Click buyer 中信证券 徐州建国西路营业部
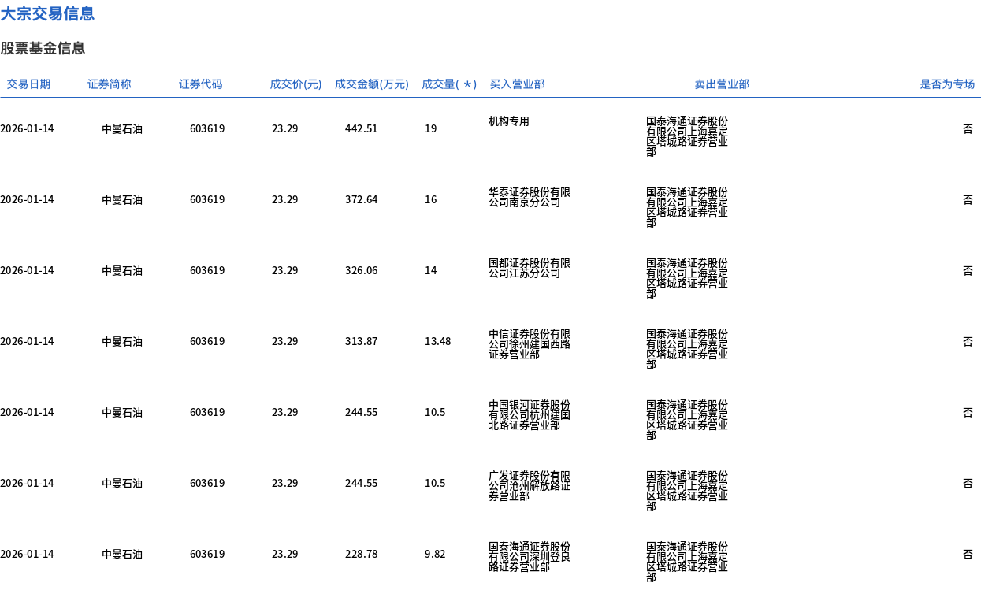Viewport: 981px width, 594px height. click(x=530, y=344)
